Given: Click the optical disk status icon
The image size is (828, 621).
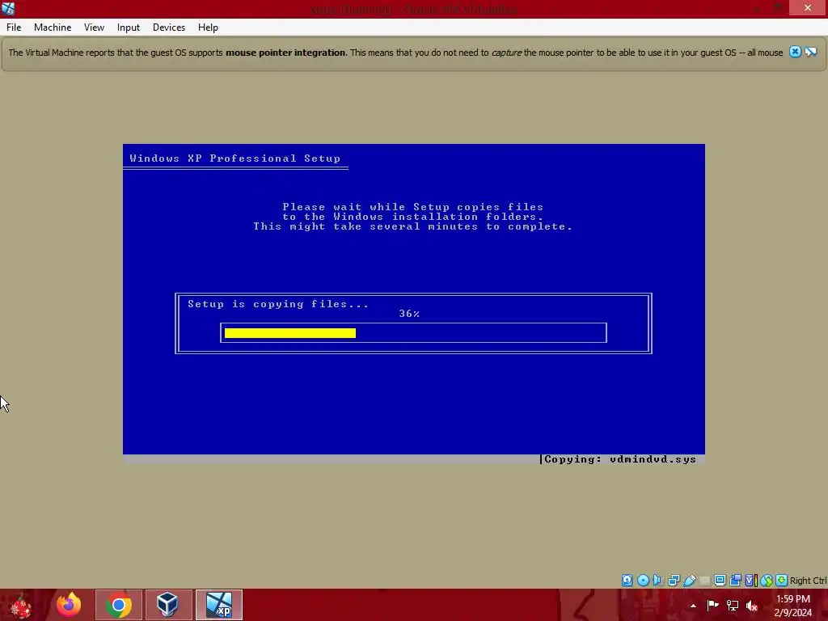Looking at the screenshot, I should coord(643,581).
